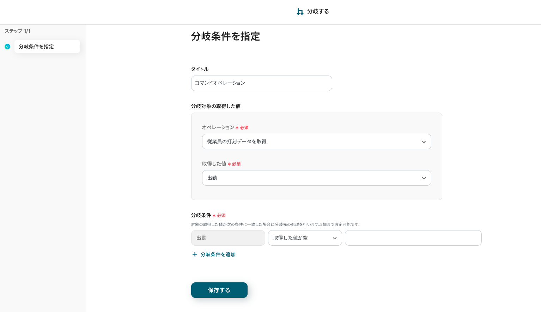Click the branch icon in the header

(300, 12)
